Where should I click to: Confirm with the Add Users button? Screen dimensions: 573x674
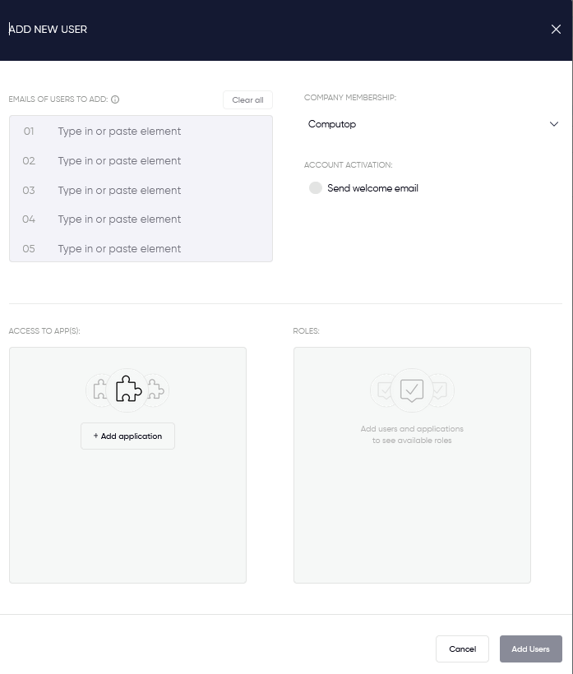tap(530, 649)
